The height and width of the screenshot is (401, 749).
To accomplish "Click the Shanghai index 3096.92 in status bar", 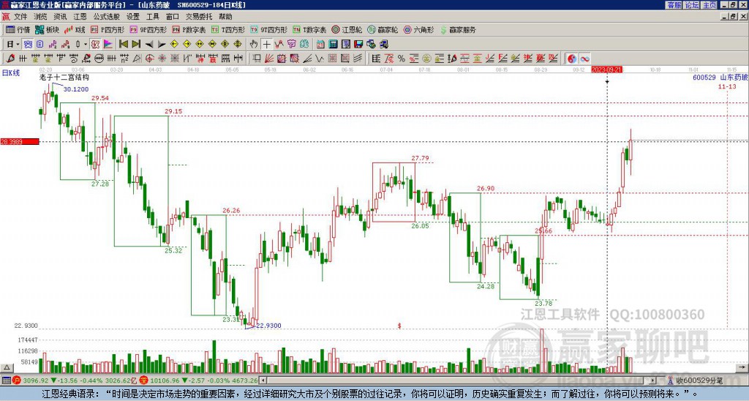I will [x=36, y=381].
